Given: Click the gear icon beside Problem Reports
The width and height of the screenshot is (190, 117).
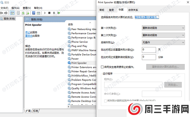Looking at the screenshot, I should point(69,80).
